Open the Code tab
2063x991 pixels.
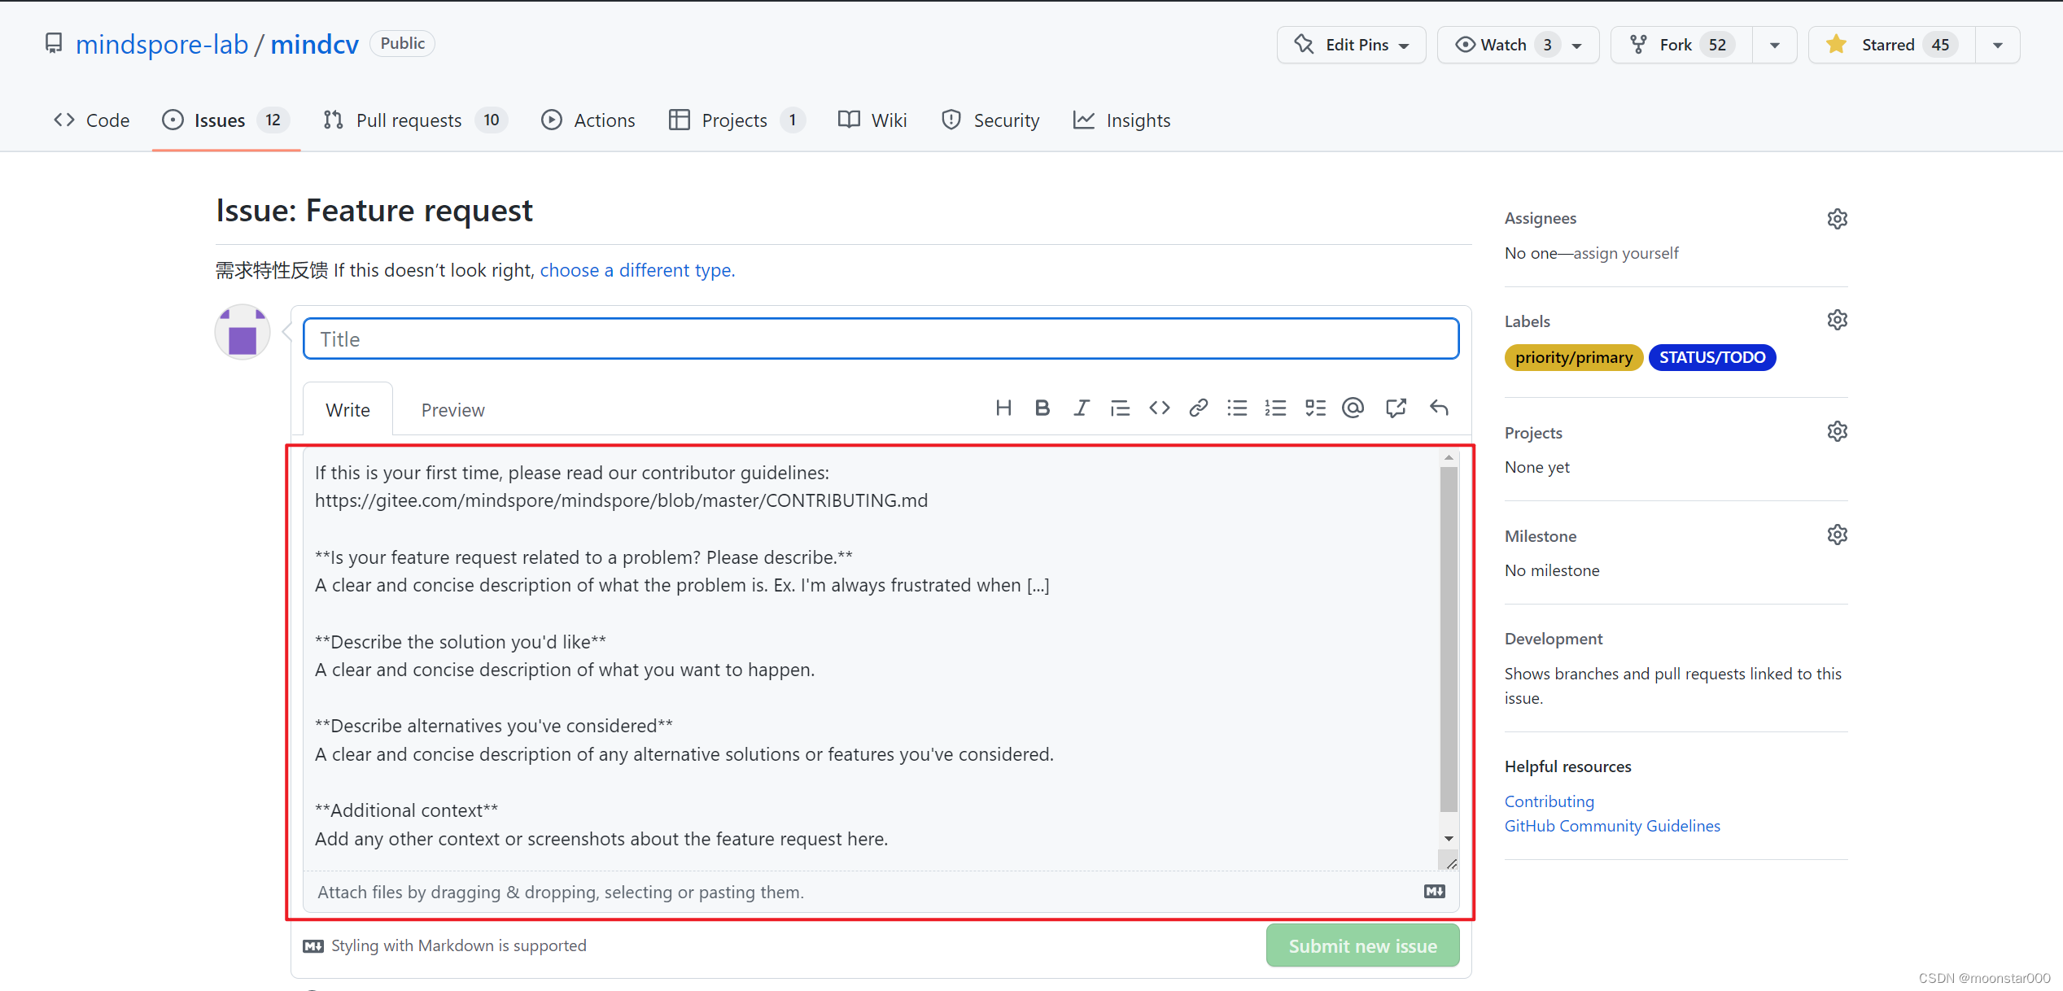click(x=92, y=120)
